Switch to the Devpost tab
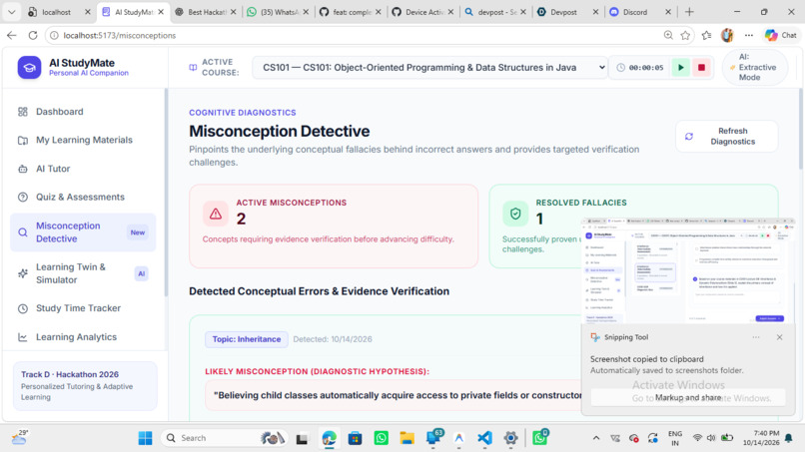Image resolution: width=805 pixels, height=452 pixels. click(x=567, y=12)
